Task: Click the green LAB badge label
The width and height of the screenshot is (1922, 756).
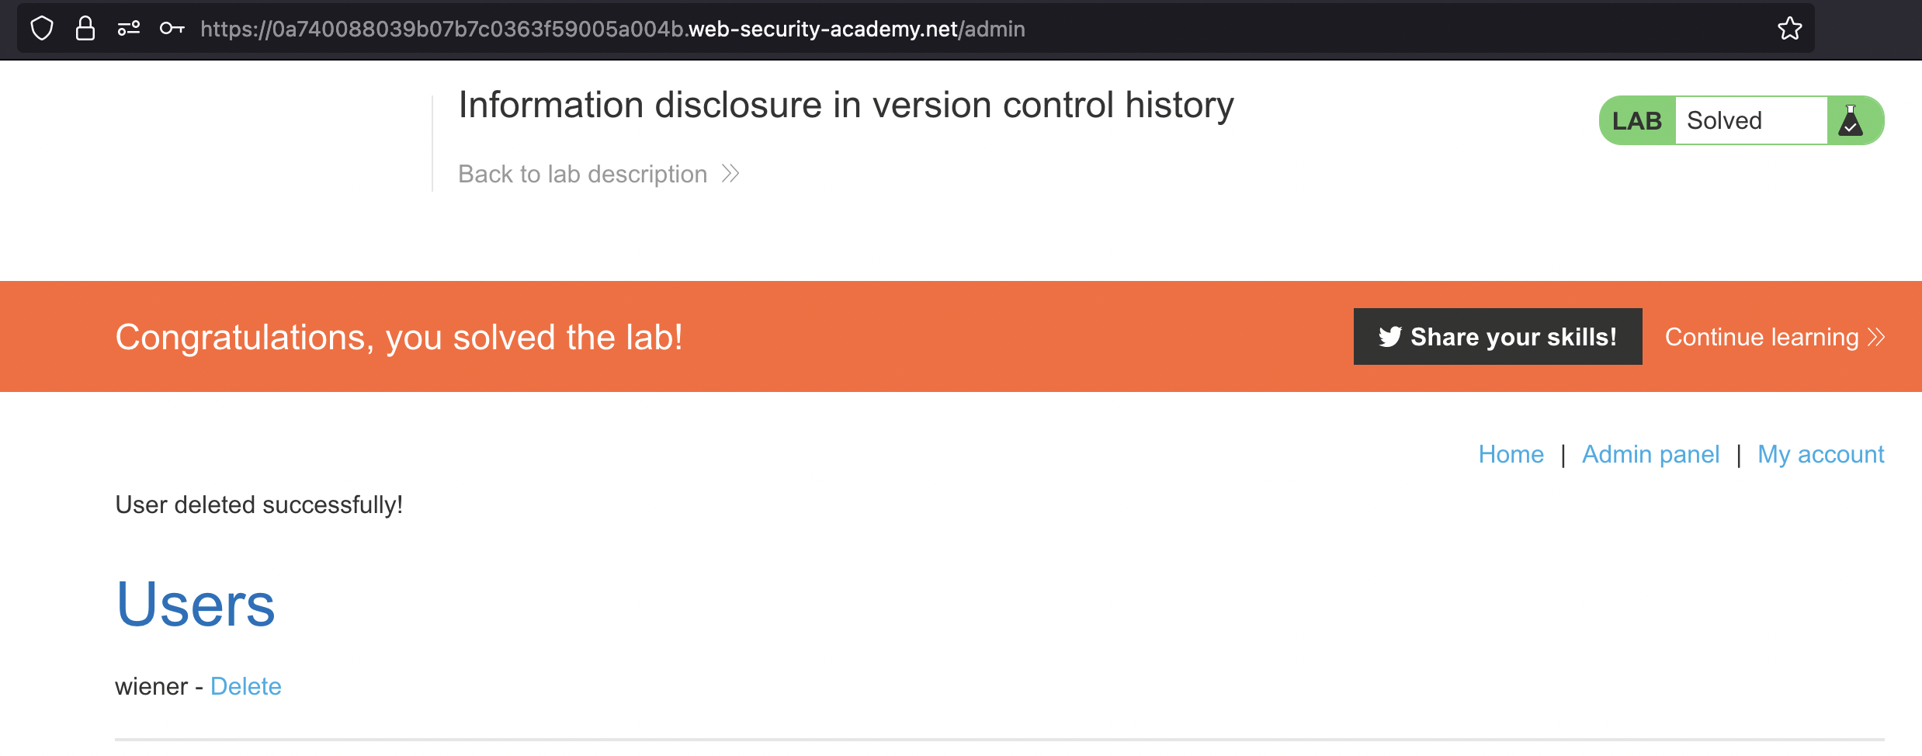Action: [1636, 121]
